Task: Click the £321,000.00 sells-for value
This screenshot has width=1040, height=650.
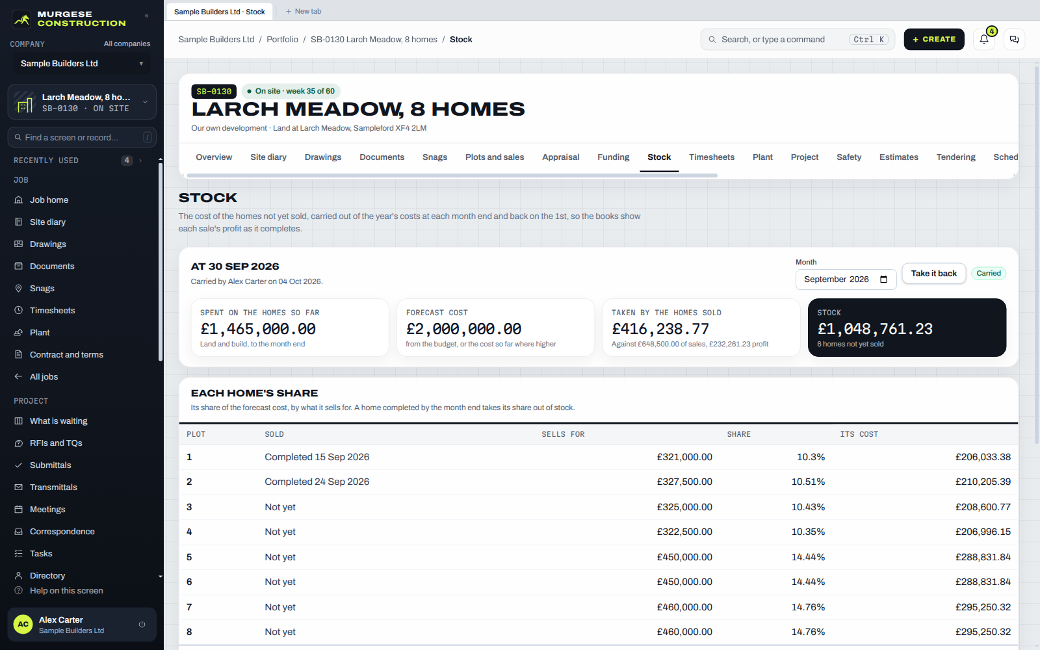Action: coord(684,458)
